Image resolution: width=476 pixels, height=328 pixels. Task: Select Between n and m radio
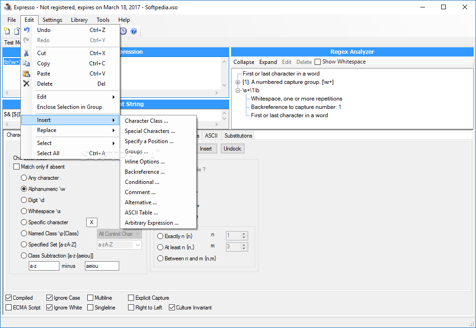160,259
